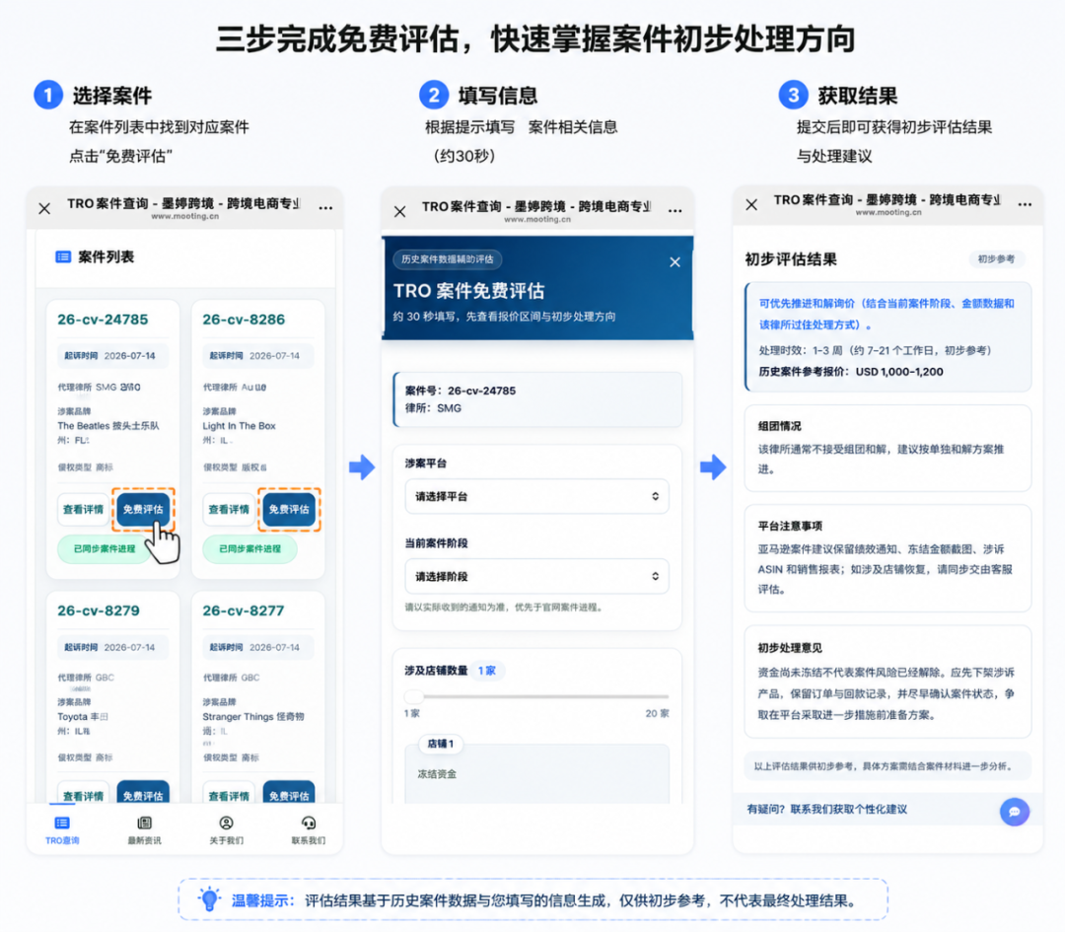1065x932 pixels.
Task: Close the results window with X icon
Action: 751,204
